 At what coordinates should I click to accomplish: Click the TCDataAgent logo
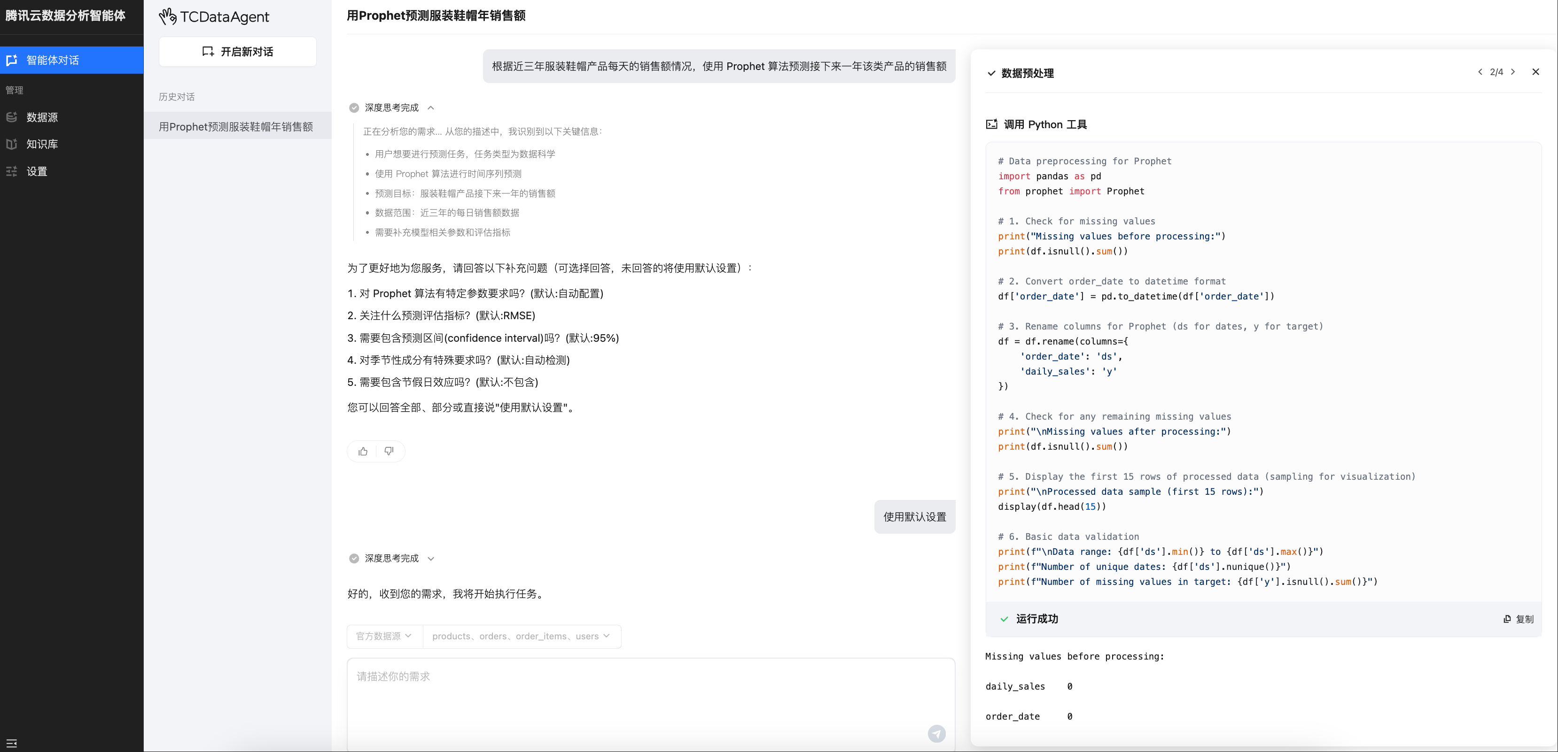pos(214,16)
